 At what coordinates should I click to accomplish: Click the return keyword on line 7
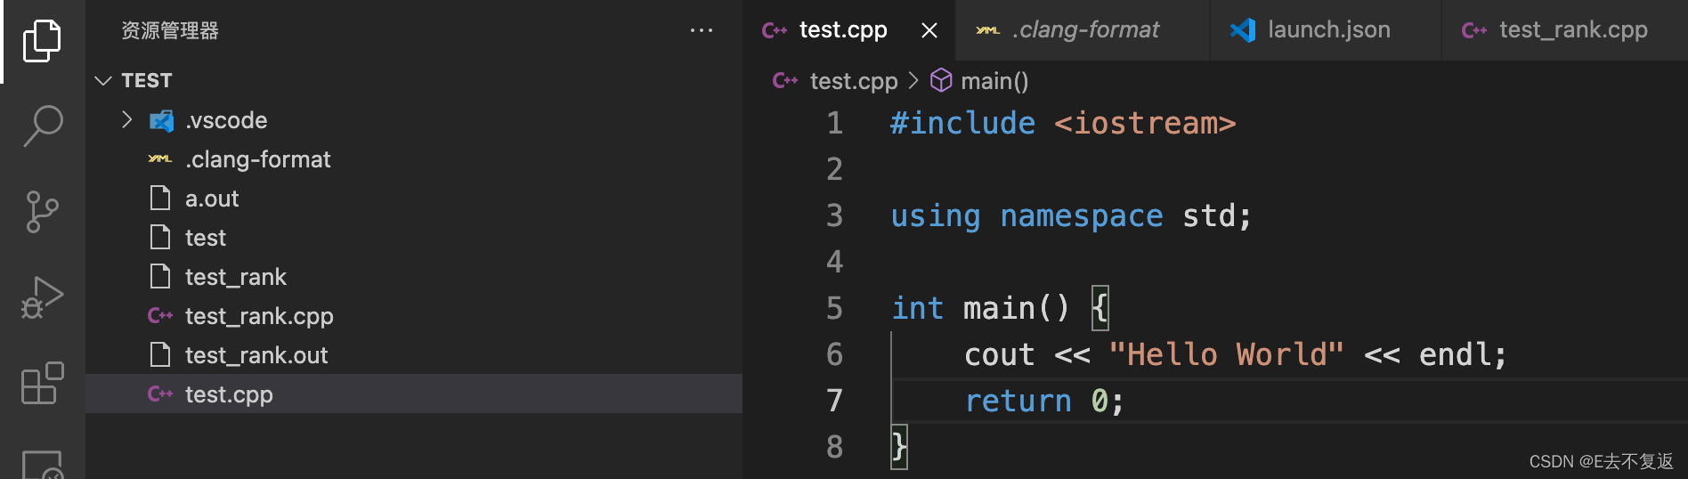point(1018,401)
